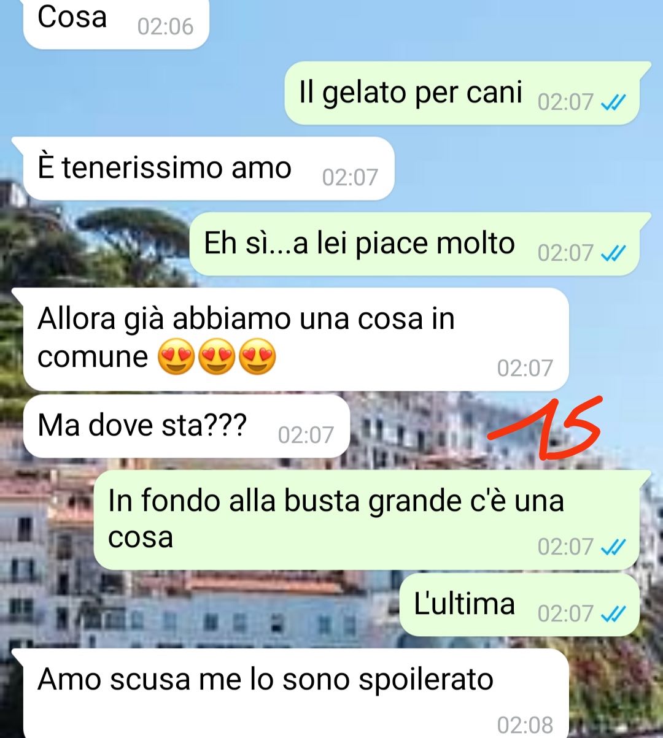Tap the read checkmarks on 'L'ultima'
The image size is (663, 738).
click(613, 613)
